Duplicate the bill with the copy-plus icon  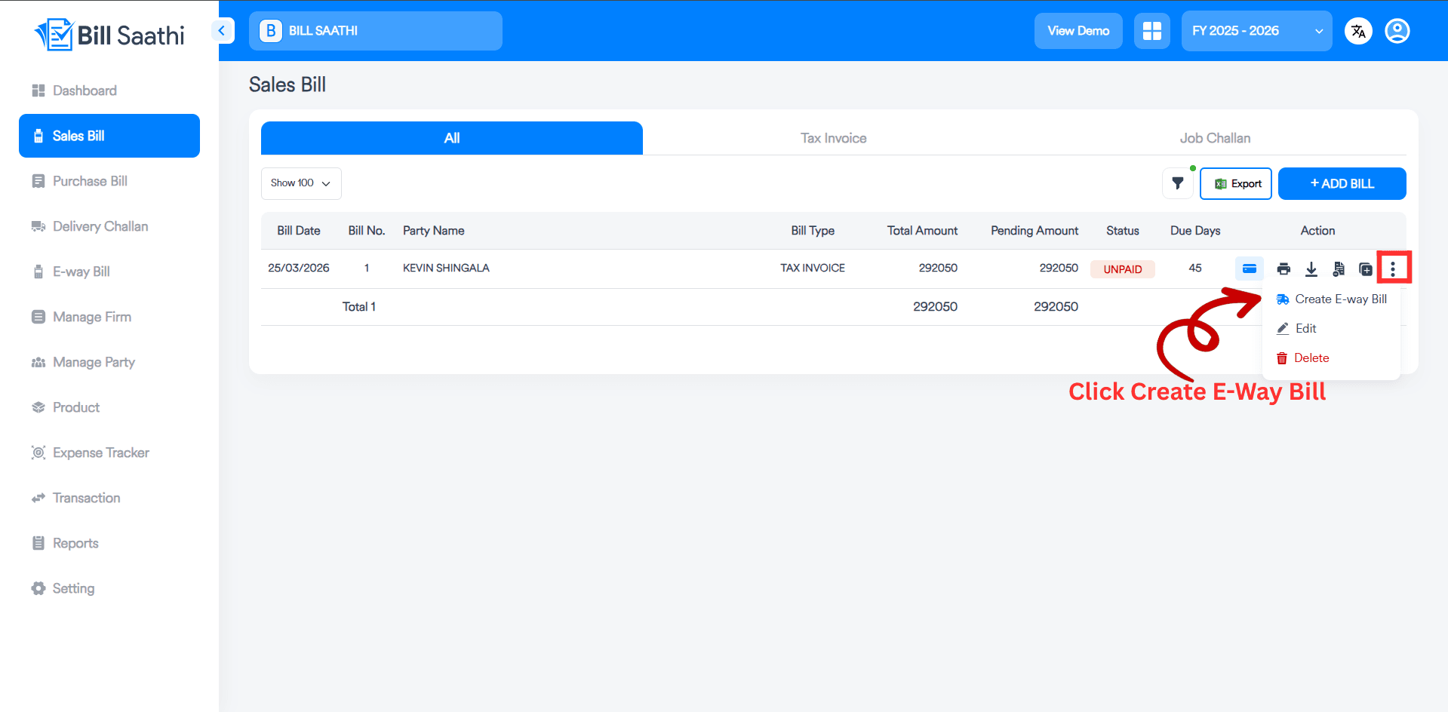click(x=1366, y=269)
